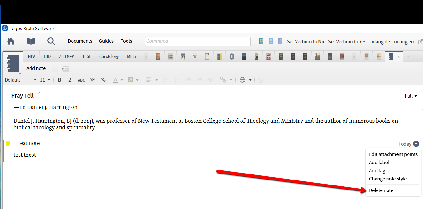Click the pop-out arrow icon after uilang en
Image resolution: width=423 pixels, height=209 pixels.
pos(420,41)
